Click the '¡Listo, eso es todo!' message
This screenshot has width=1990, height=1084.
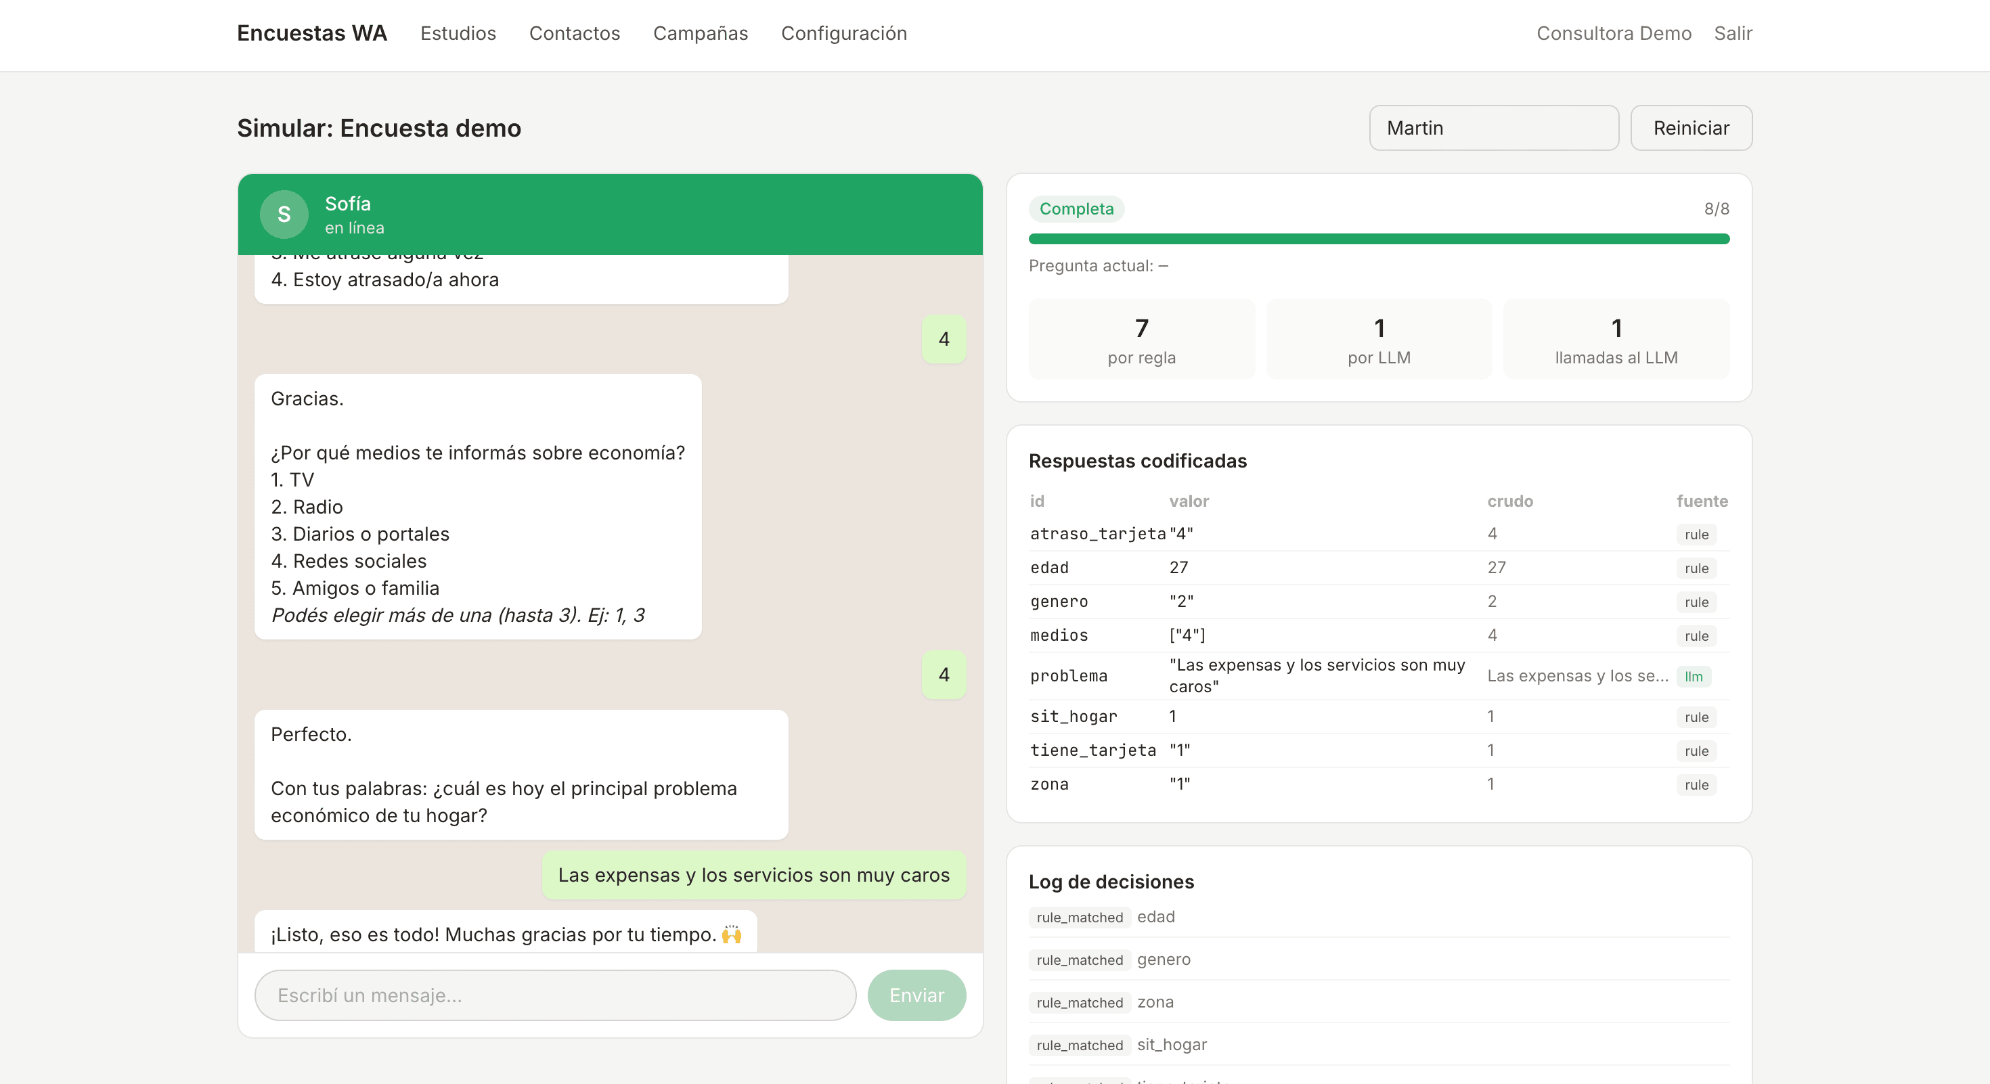click(505, 932)
